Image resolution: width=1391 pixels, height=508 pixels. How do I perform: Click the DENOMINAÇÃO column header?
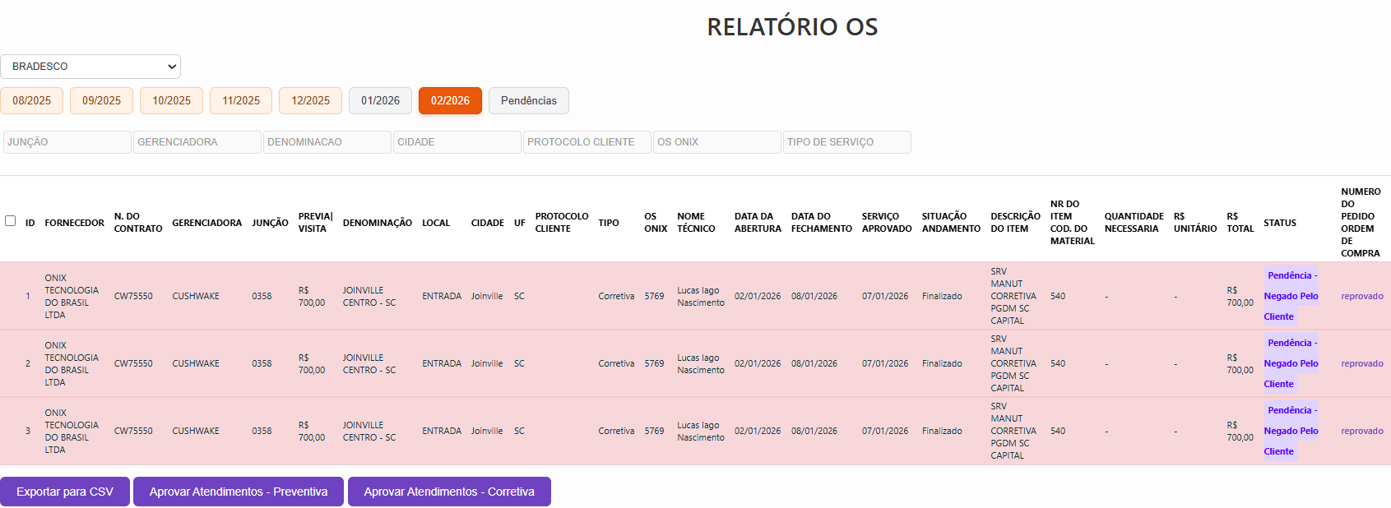click(x=378, y=223)
